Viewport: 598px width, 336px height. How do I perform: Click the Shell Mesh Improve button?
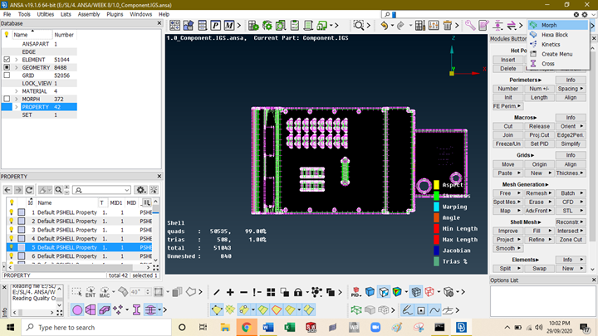(x=507, y=231)
